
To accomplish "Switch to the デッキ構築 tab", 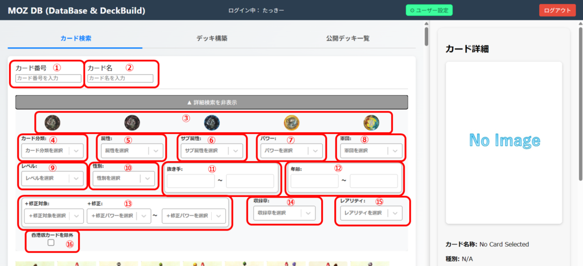I will pyautogui.click(x=211, y=39).
